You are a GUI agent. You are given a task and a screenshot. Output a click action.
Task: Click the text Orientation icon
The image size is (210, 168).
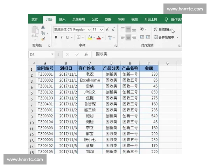pos(142,29)
